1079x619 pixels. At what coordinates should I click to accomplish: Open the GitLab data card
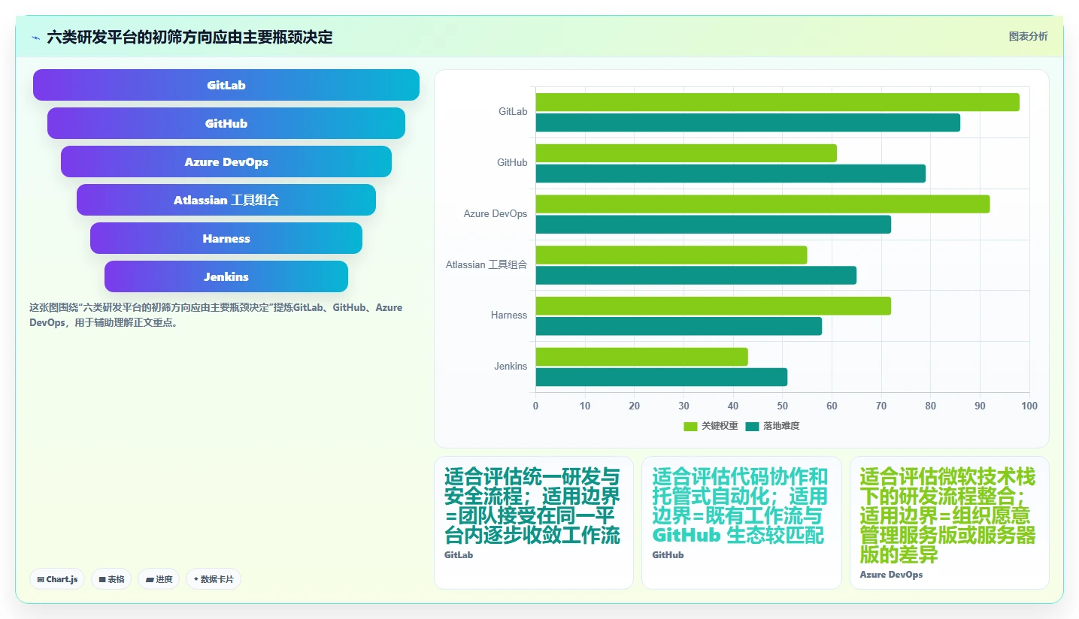534,523
